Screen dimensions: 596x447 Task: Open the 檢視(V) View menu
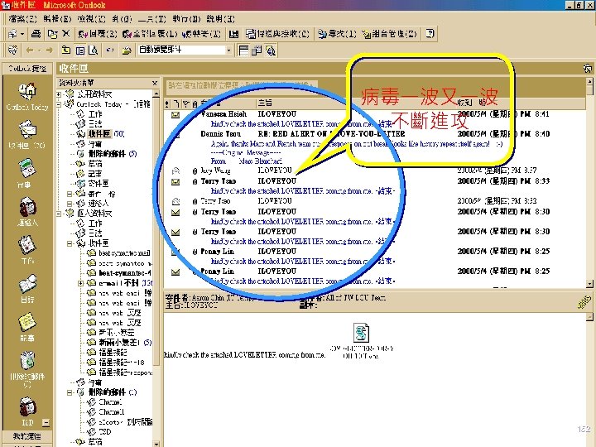pyautogui.click(x=92, y=18)
